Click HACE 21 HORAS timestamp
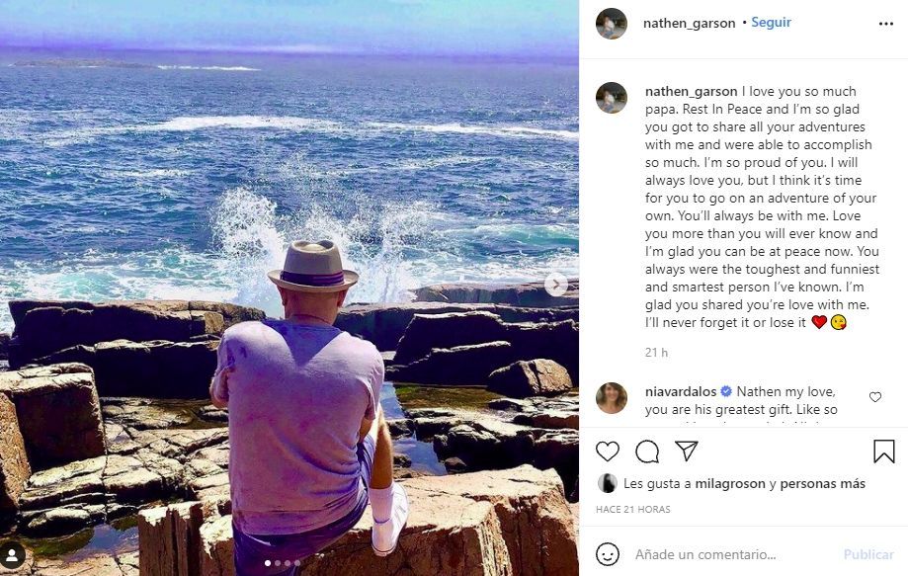Image resolution: width=908 pixels, height=576 pixels. coord(632,510)
